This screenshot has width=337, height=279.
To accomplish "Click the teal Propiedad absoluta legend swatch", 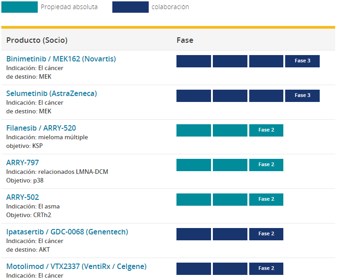I will tap(20, 7).
